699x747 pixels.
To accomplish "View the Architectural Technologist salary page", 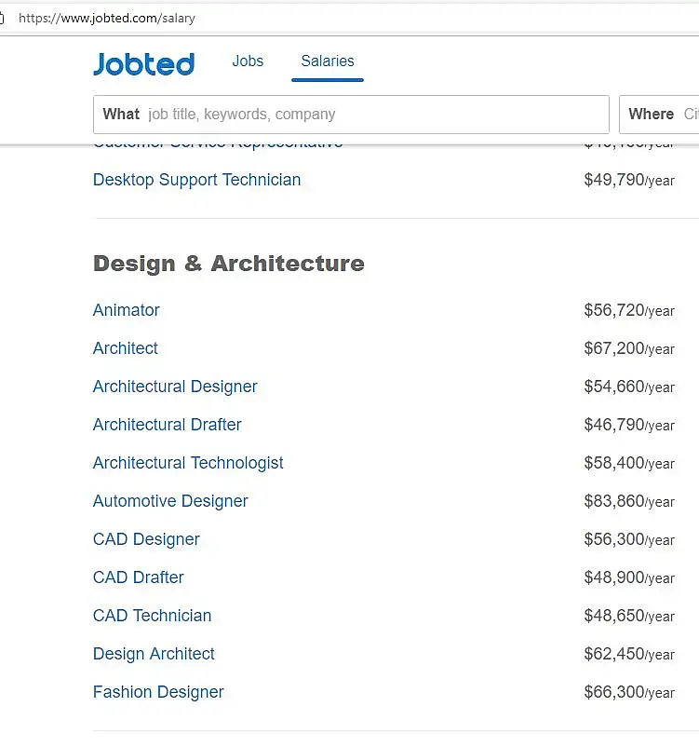I will (188, 463).
